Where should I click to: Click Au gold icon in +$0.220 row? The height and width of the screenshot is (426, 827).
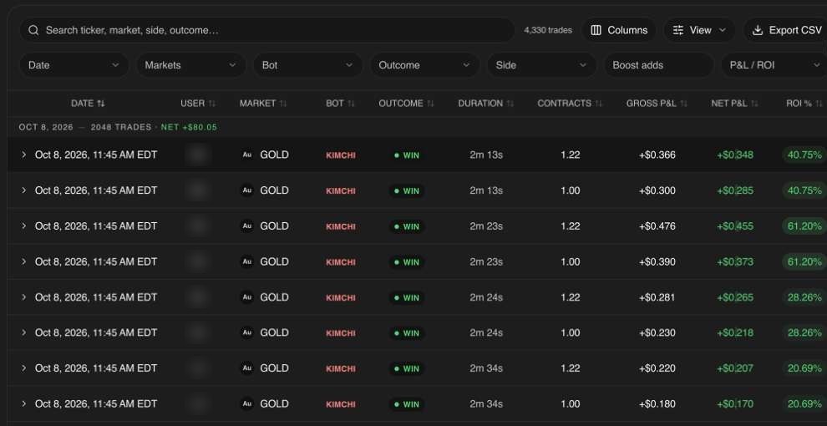coord(246,368)
